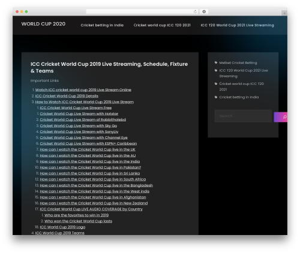This screenshot has width=300, height=253.
Task: Click the Important Links heading
Action: 44,81
